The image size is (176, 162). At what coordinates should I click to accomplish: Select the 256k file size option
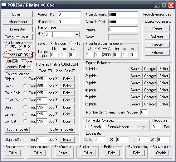click(x=7, y=47)
